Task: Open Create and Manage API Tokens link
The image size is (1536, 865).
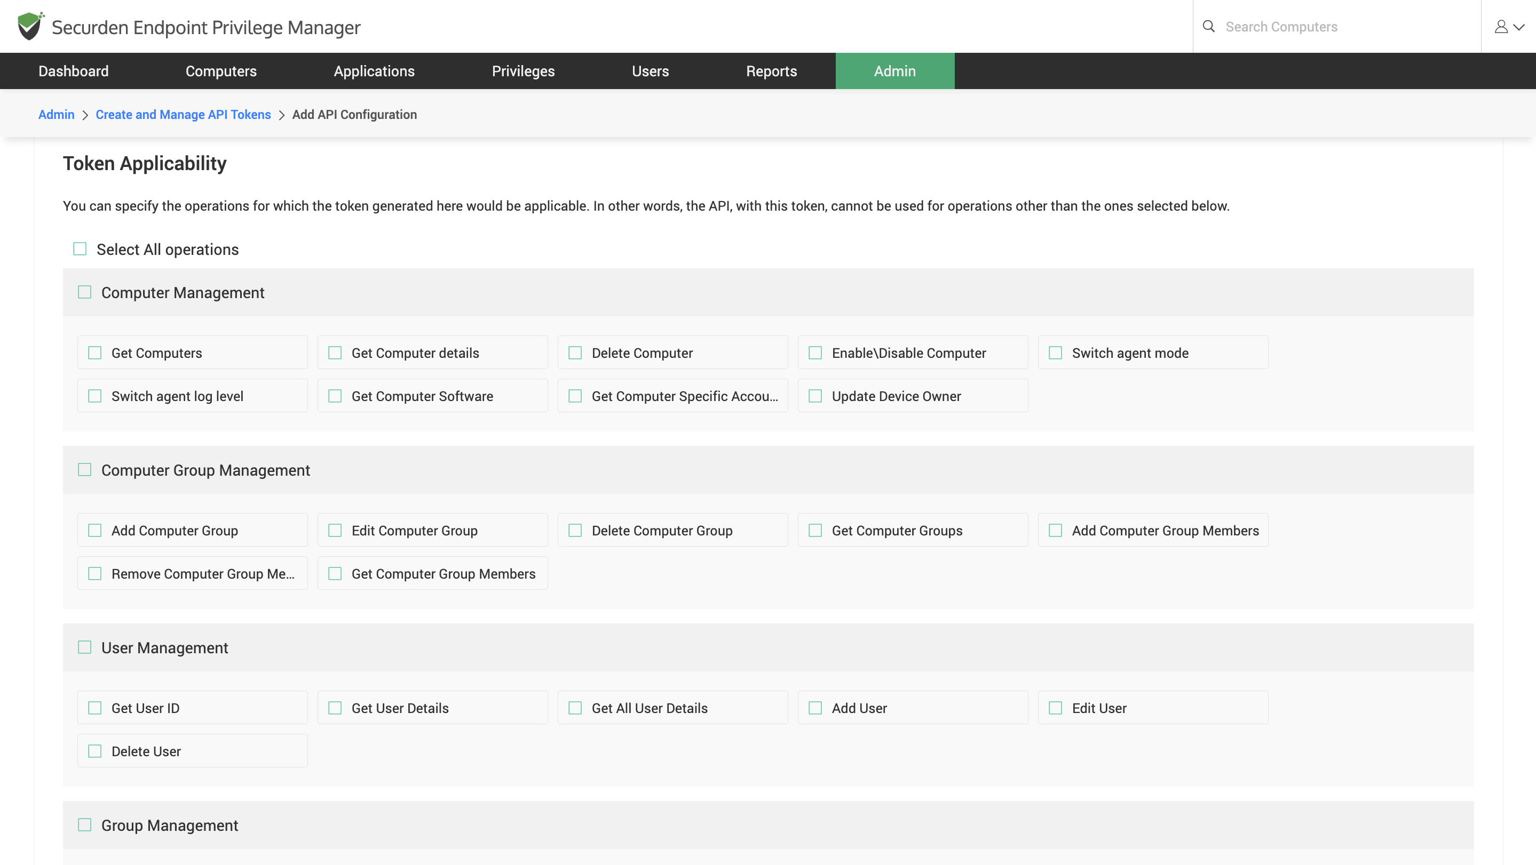Action: pyautogui.click(x=183, y=114)
